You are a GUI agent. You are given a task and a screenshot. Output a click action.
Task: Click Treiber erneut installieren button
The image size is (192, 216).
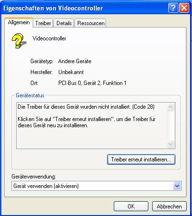pos(141,160)
